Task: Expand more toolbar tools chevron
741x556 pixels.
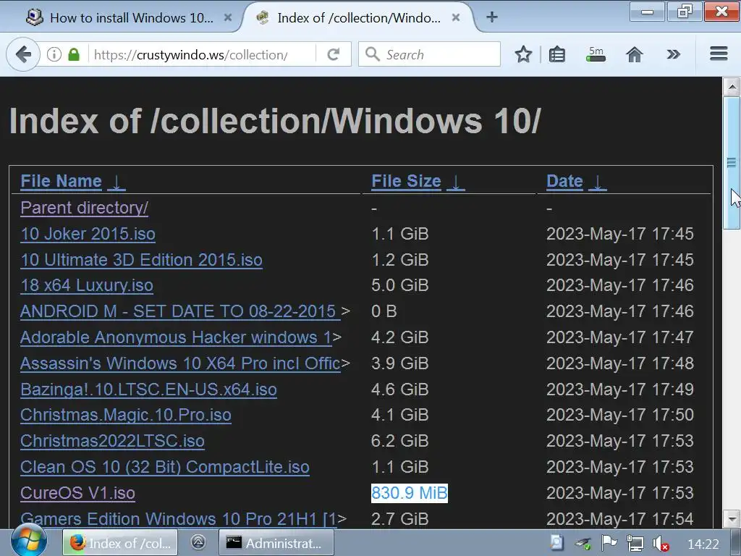Action: 674,54
